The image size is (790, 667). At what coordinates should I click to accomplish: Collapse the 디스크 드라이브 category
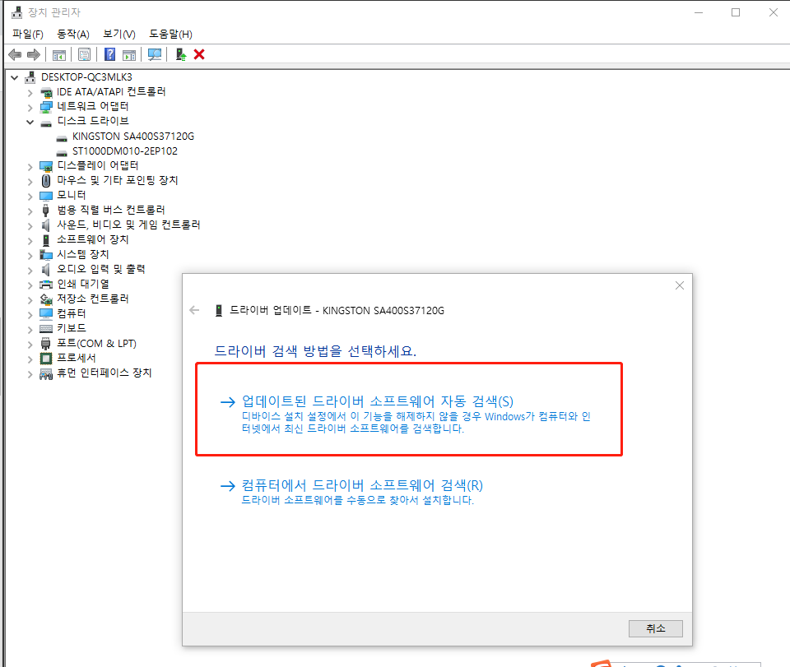[x=30, y=121]
